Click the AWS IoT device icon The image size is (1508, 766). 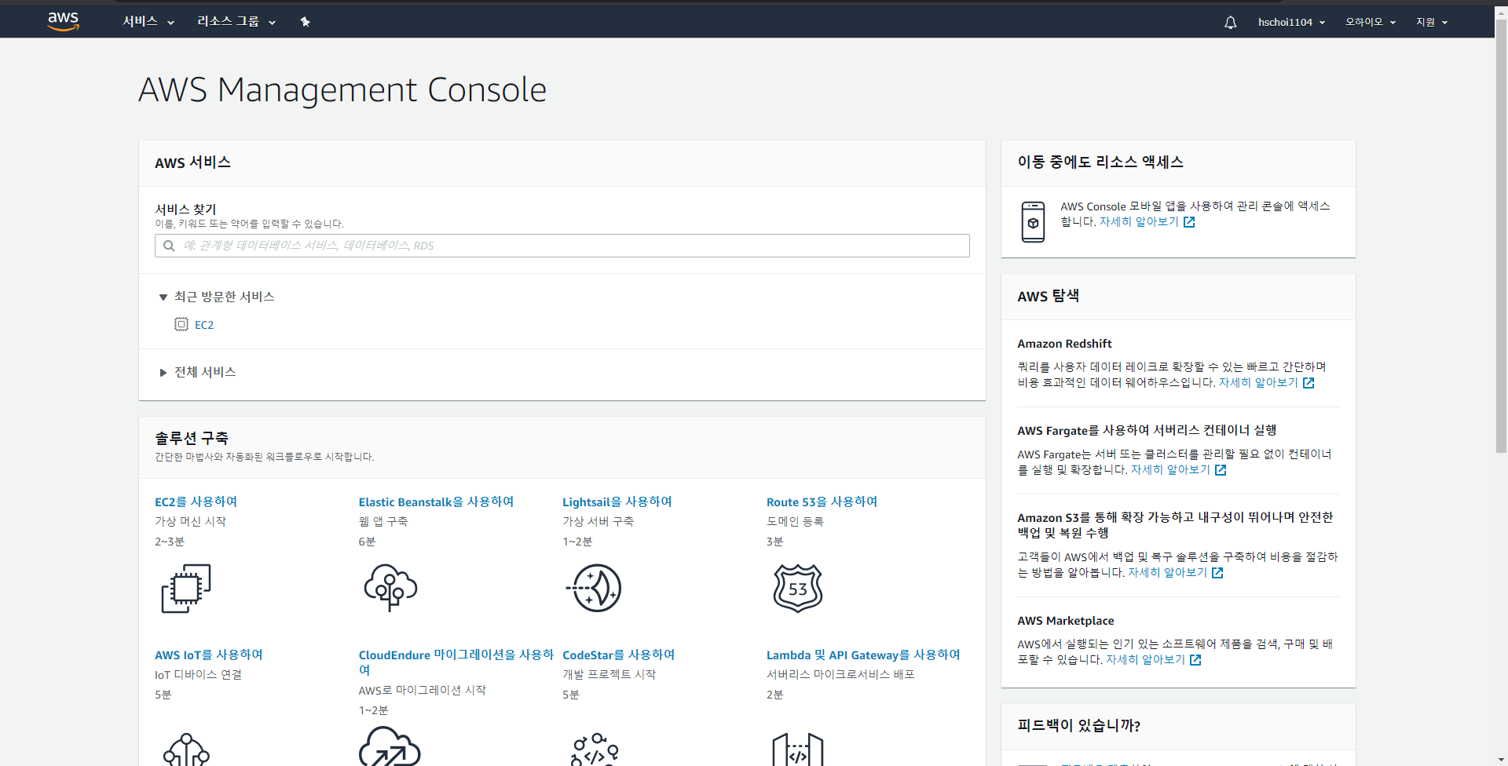click(186, 750)
